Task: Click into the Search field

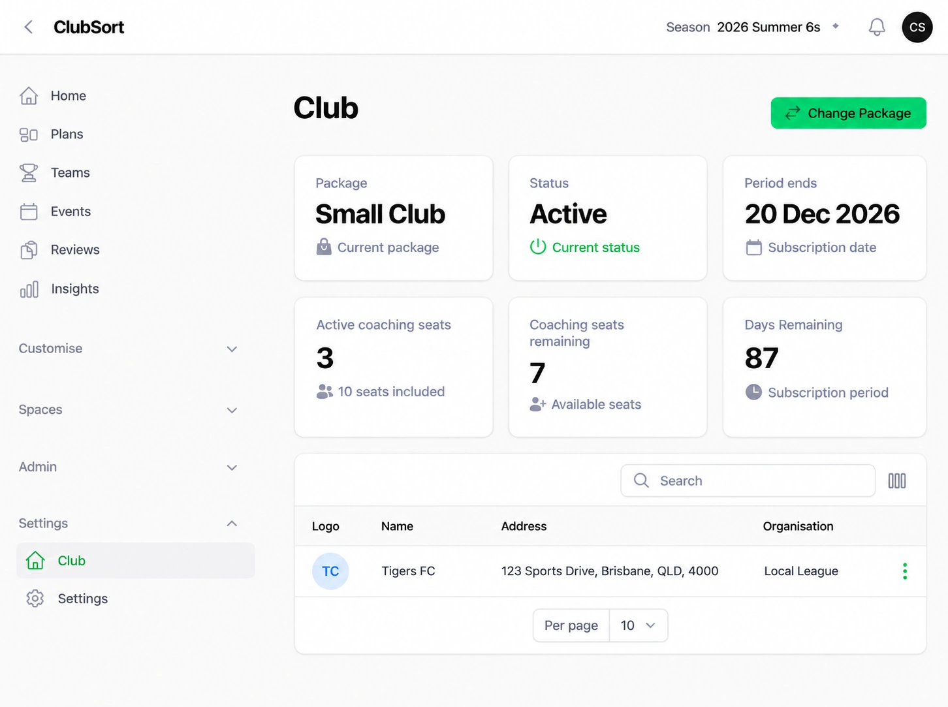Action: click(748, 480)
